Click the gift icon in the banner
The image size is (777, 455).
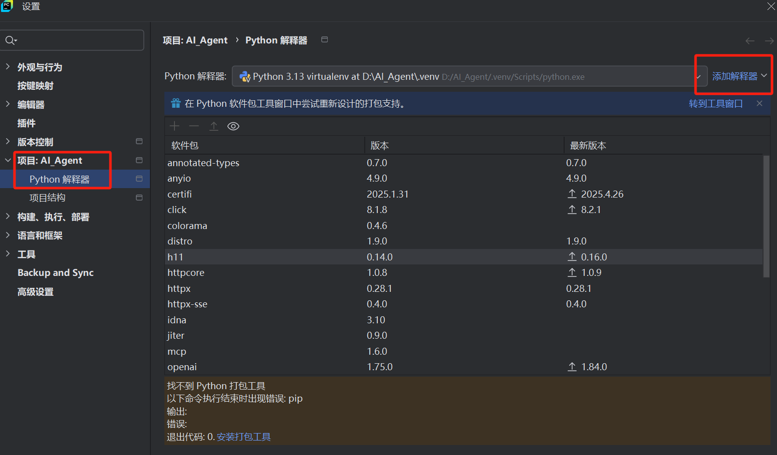point(176,103)
